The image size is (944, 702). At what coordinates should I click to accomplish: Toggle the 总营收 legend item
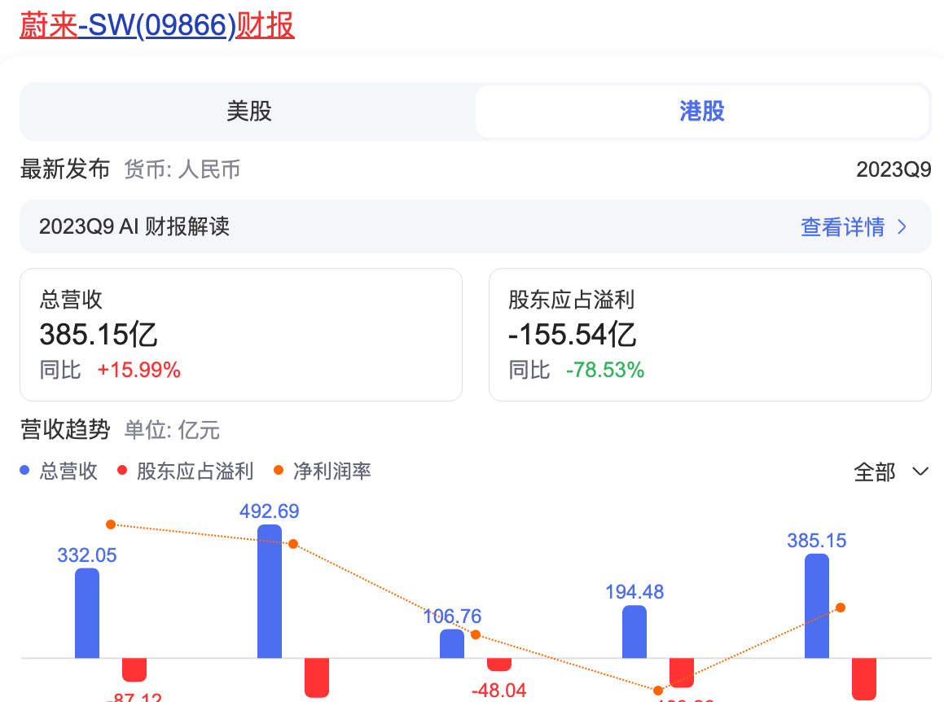[x=59, y=471]
